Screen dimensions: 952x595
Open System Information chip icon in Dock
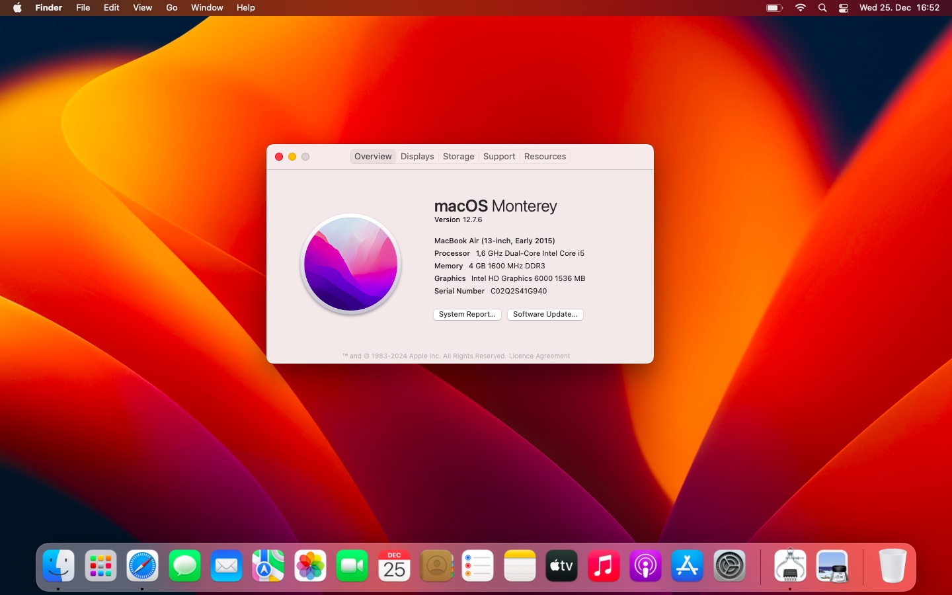point(790,566)
